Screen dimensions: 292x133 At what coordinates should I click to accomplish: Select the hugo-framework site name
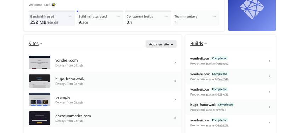click(70, 79)
